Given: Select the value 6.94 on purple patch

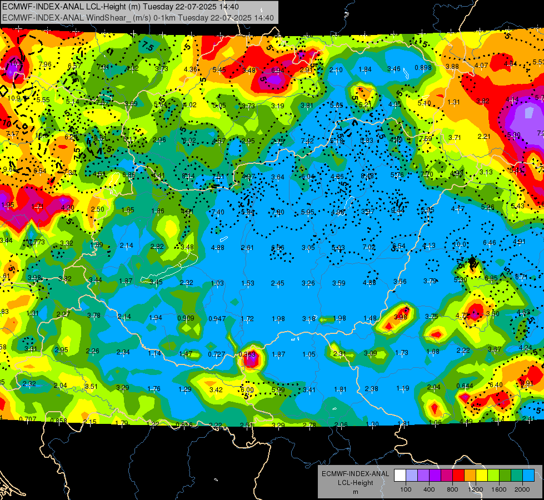Looking at the screenshot, I should 277,71.
